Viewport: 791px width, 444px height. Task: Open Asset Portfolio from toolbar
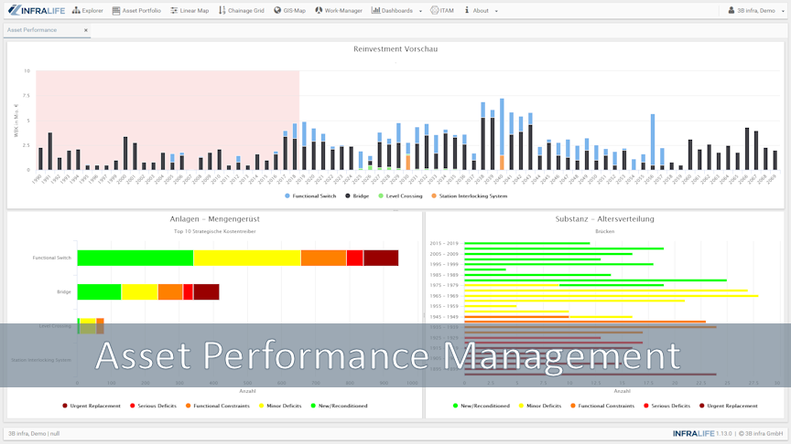(x=136, y=11)
